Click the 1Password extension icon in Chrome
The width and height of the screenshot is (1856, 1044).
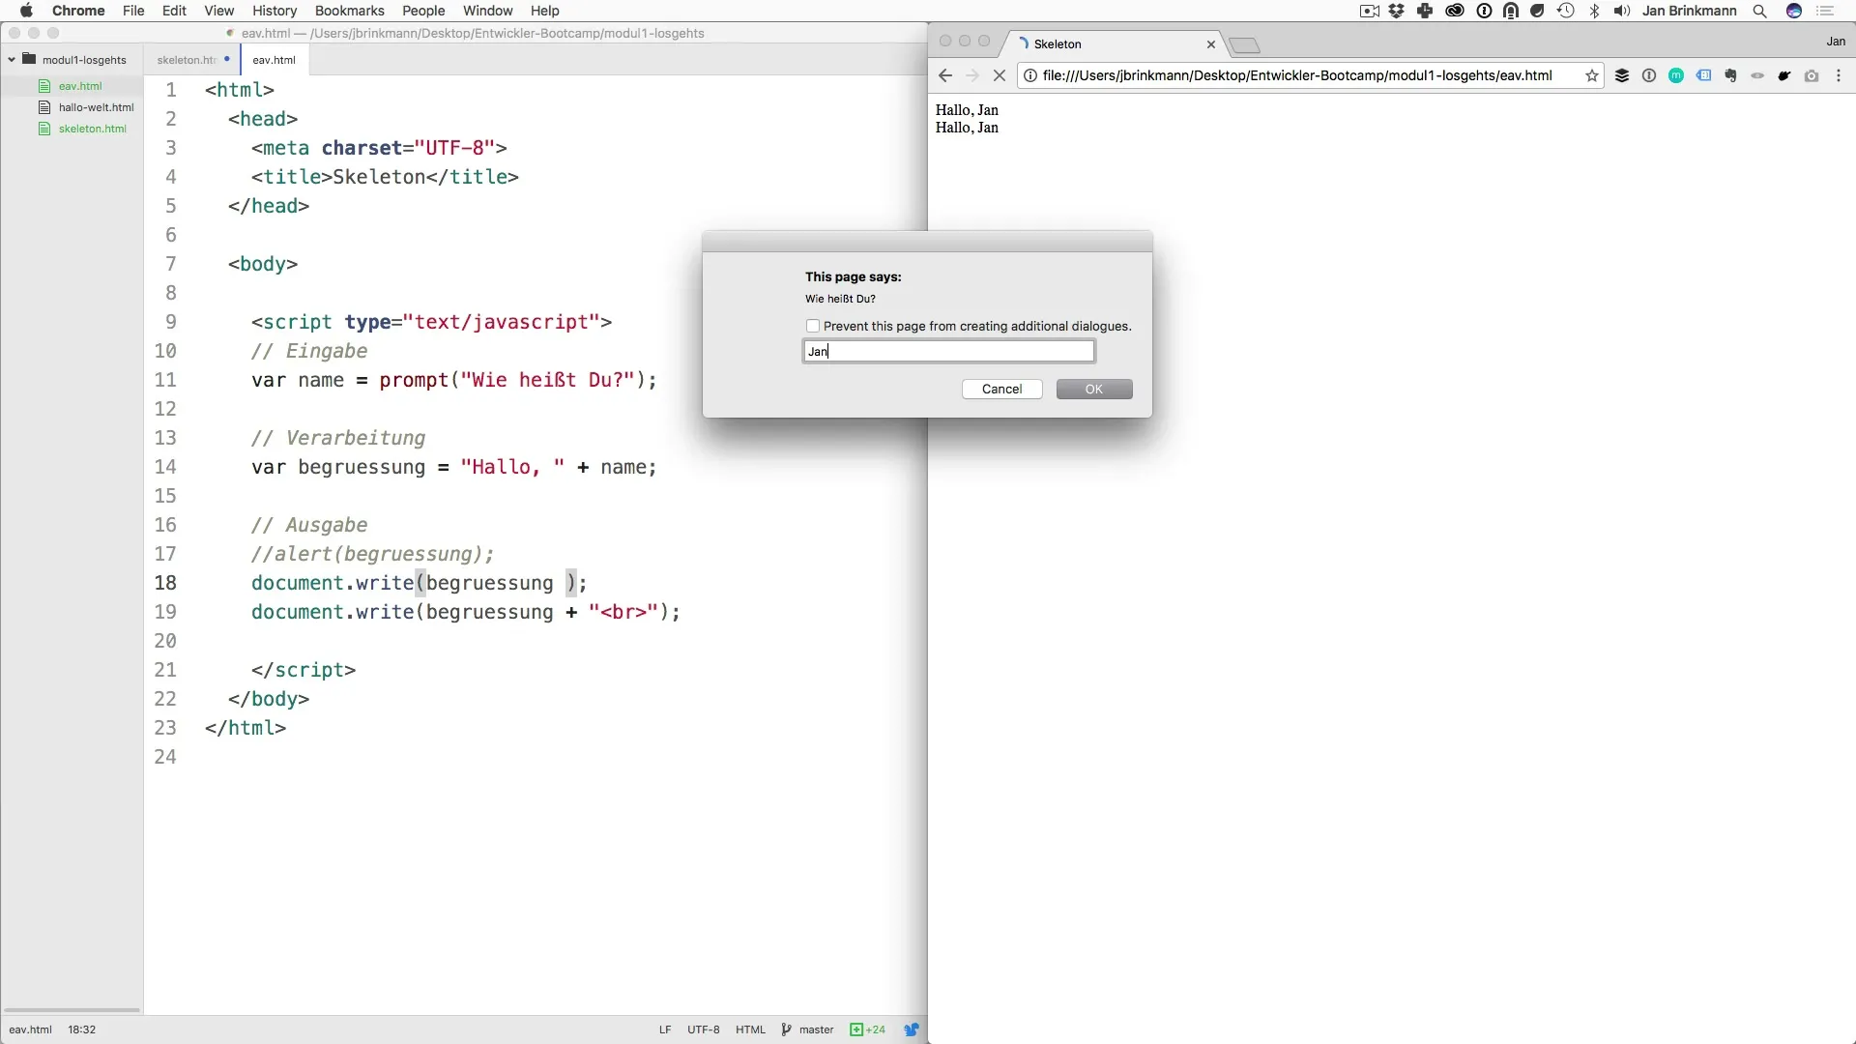coord(1649,75)
